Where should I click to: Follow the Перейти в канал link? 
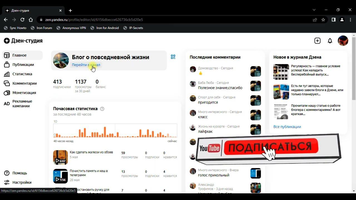click(x=86, y=65)
